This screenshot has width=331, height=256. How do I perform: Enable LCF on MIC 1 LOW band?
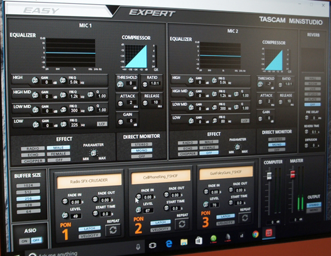[101, 123]
